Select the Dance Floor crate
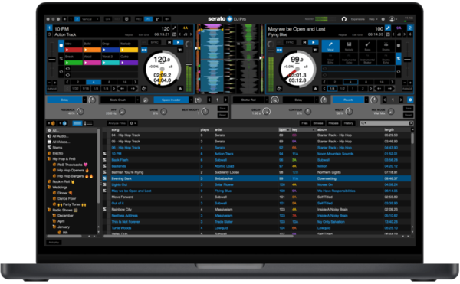Screen dimensions: 460x284 click(67, 198)
